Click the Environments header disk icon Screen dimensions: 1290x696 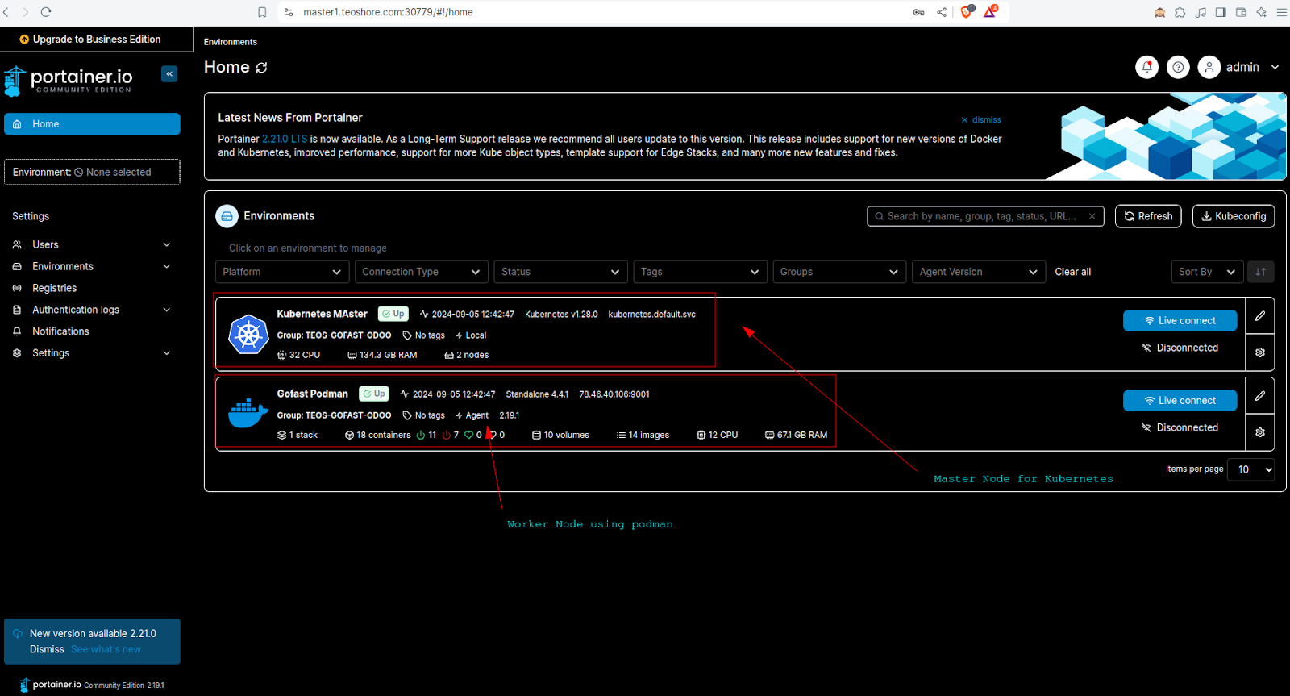[x=227, y=216]
